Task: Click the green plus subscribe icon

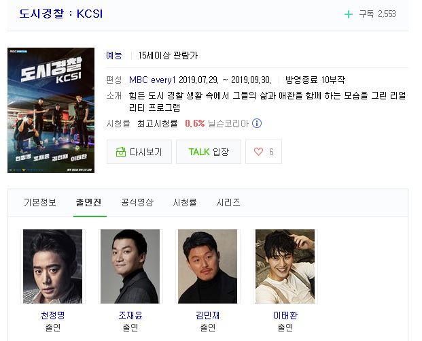Action: (349, 14)
